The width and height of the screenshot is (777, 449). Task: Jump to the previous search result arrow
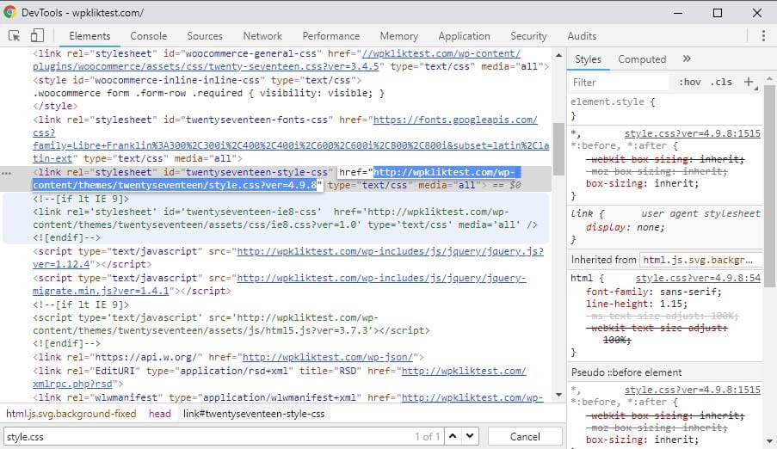click(453, 437)
